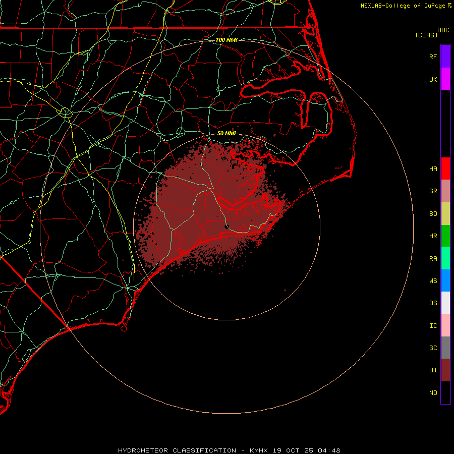
Task: Pick the bright green RA swatch
Action: [445, 258]
